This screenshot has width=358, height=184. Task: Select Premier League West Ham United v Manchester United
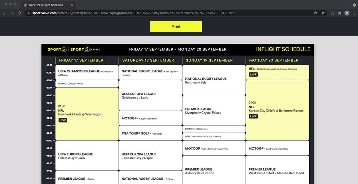coord(277,170)
